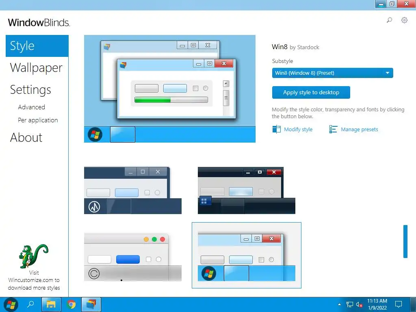Click Apply style to desktop button
This screenshot has width=416, height=312.
[311, 92]
